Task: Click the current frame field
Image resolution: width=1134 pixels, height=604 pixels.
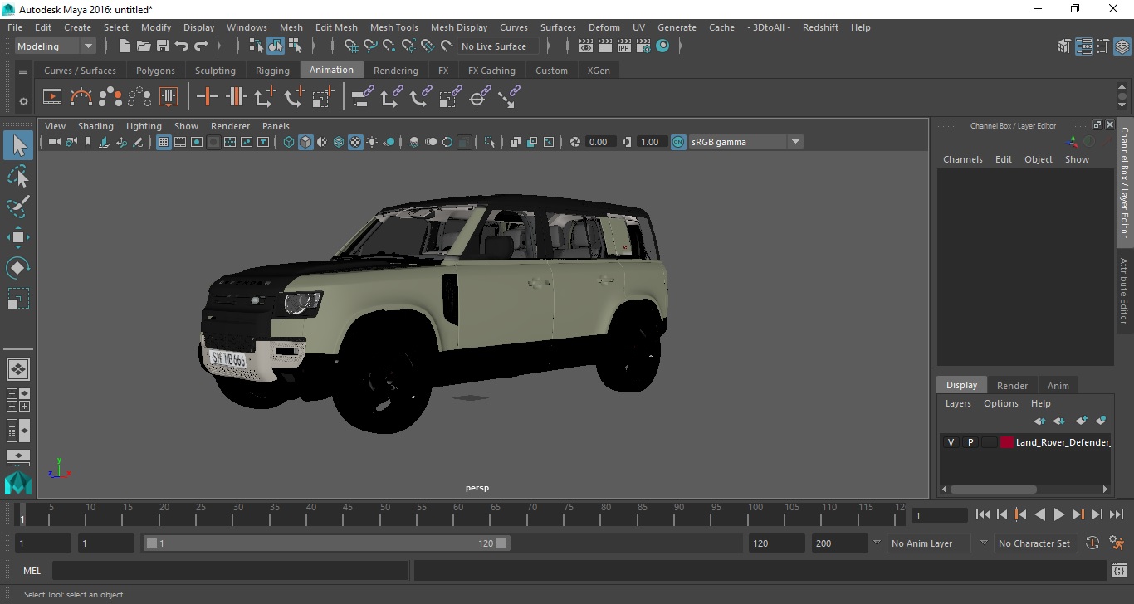Action: pos(940,515)
